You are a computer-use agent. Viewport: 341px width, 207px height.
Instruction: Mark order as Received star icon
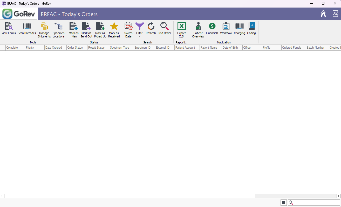[x=114, y=27]
